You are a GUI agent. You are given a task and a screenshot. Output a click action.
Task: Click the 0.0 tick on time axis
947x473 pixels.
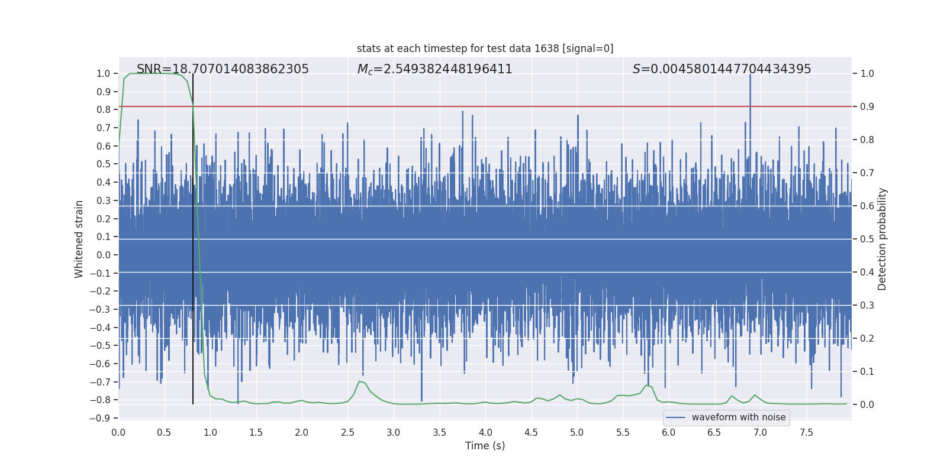pyautogui.click(x=118, y=432)
